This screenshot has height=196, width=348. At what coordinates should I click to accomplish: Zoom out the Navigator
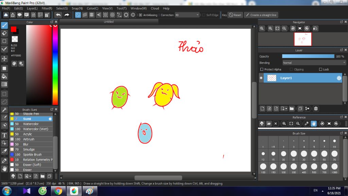coord(284,28)
